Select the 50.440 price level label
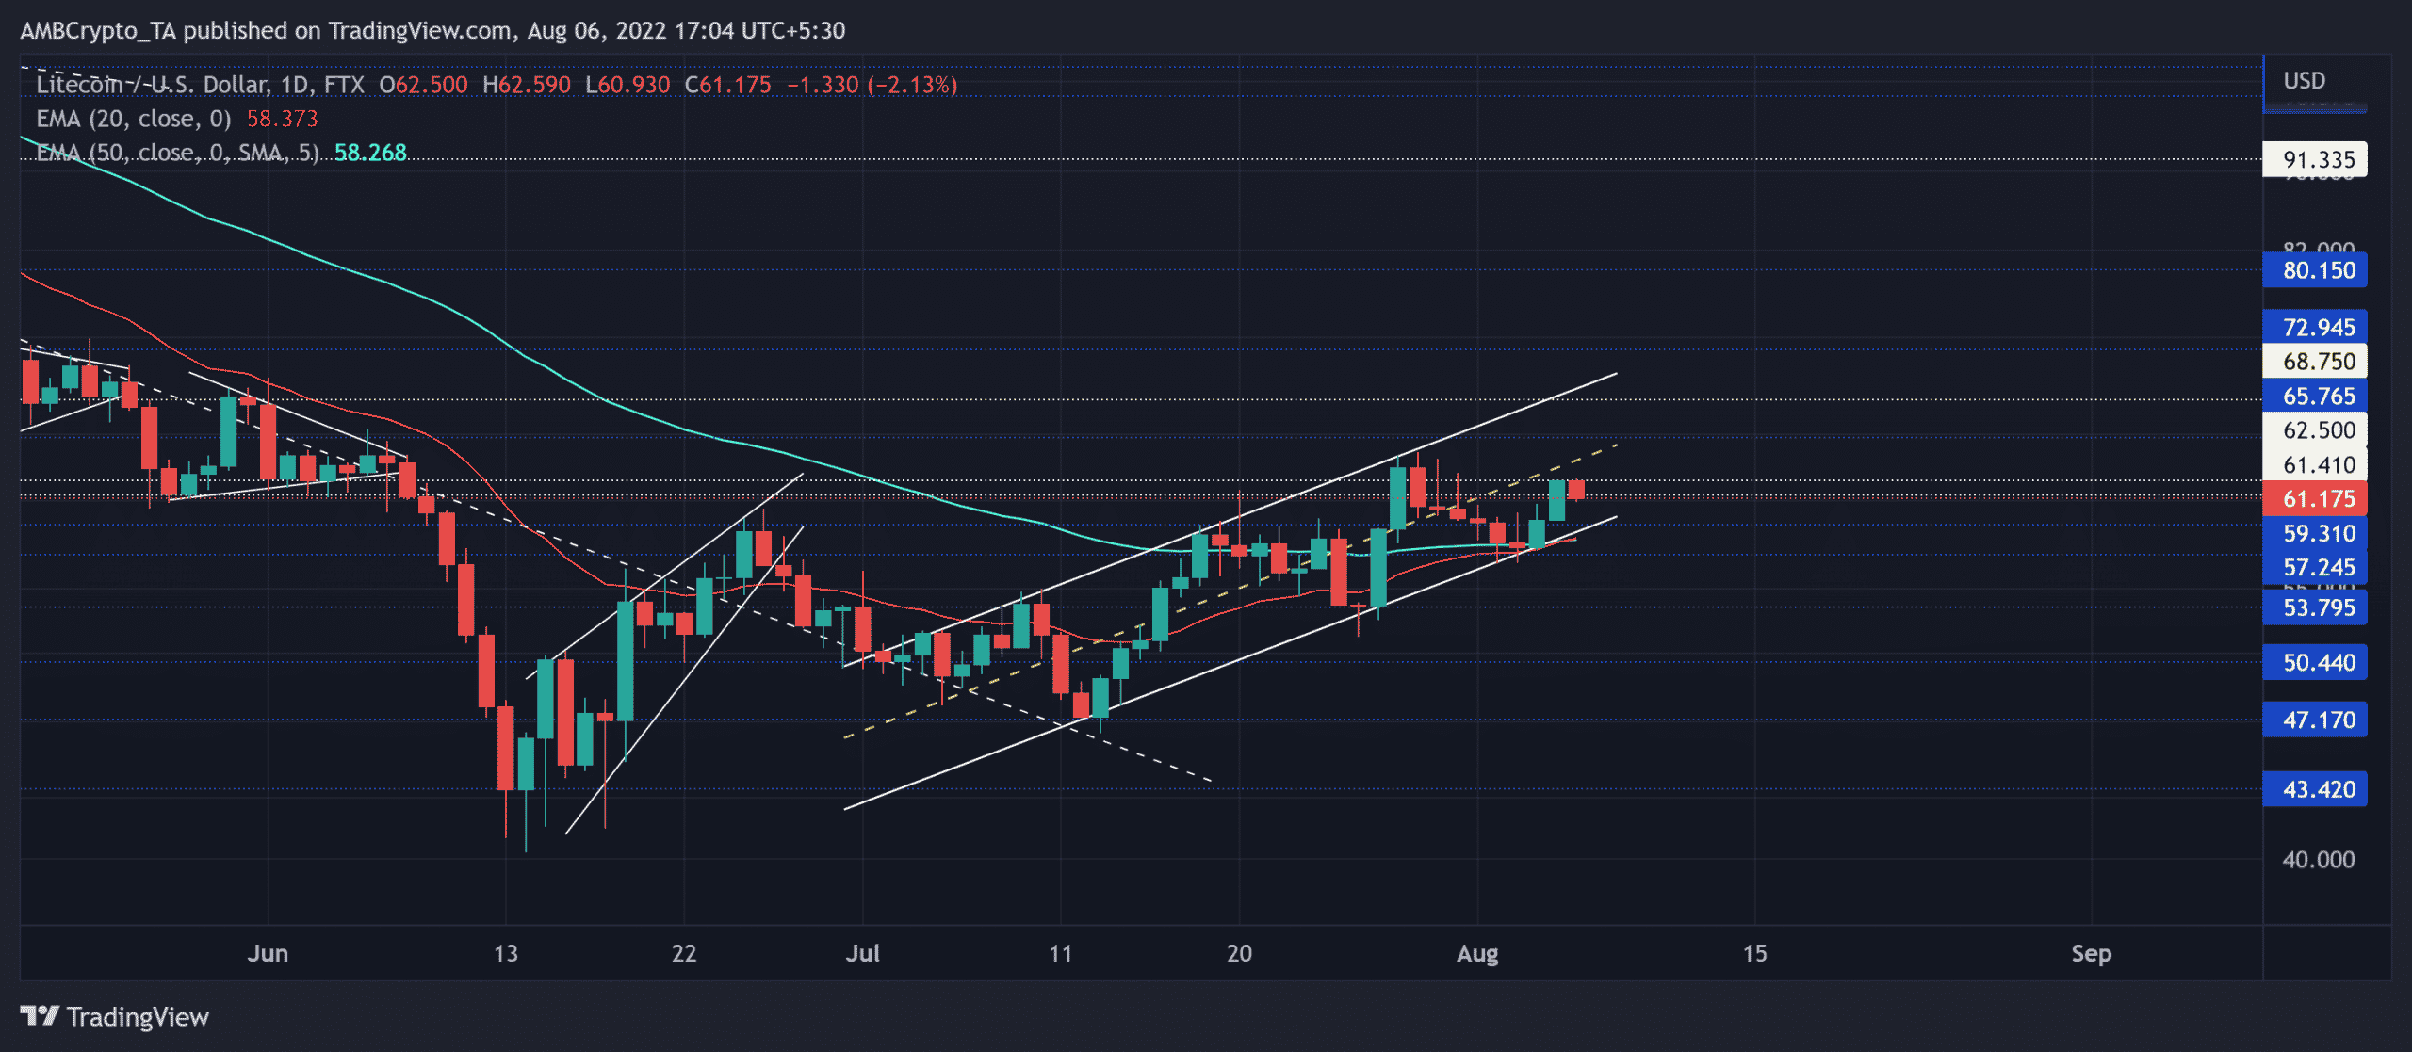This screenshot has height=1052, width=2412. pos(2315,662)
